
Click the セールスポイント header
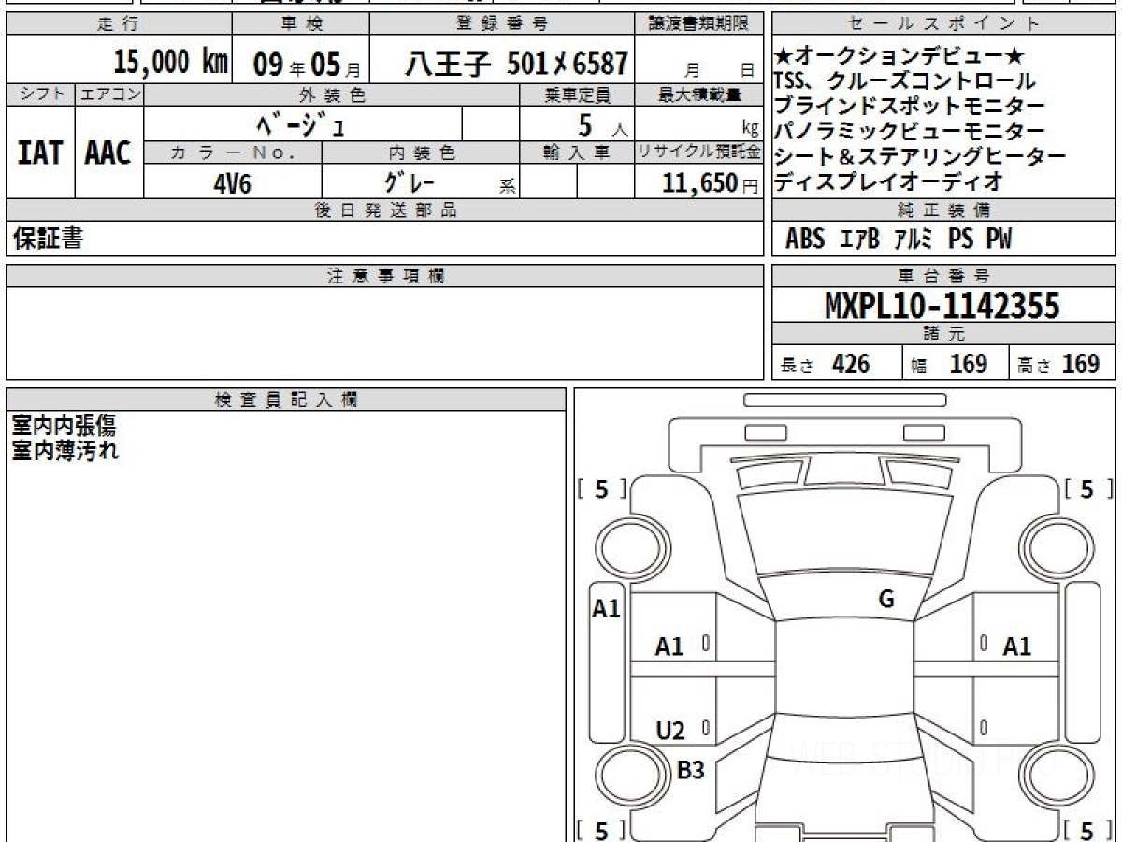point(944,24)
